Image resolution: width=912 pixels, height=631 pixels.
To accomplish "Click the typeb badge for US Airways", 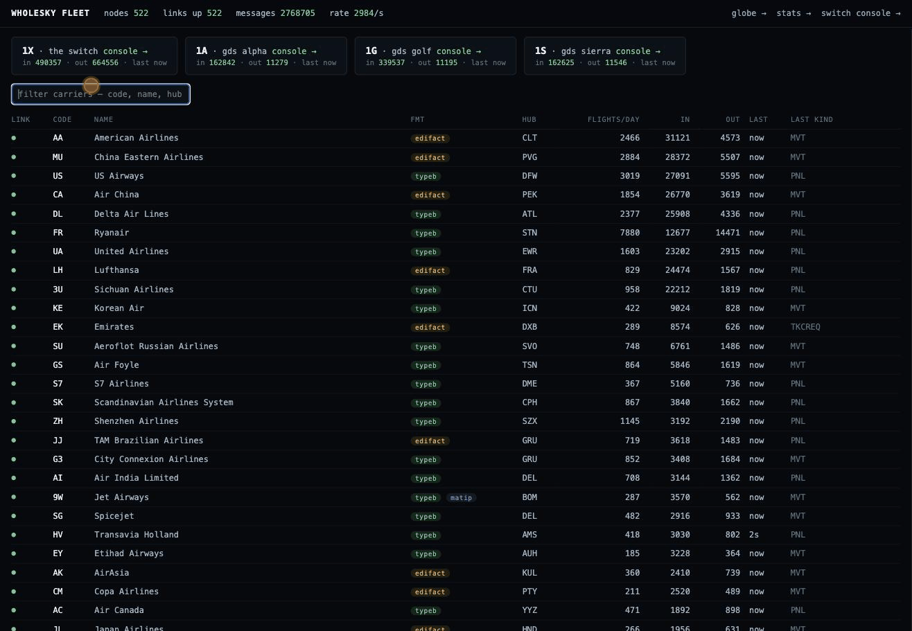I will 426,177.
